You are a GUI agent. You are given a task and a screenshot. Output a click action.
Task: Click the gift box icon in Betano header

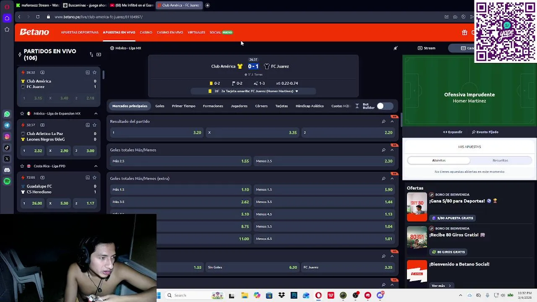[464, 32]
